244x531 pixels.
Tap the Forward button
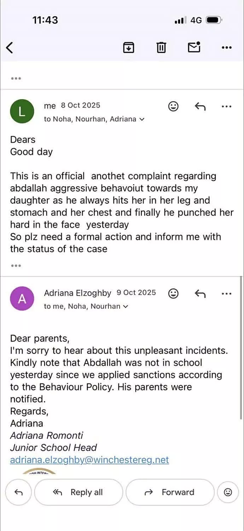[x=170, y=492]
